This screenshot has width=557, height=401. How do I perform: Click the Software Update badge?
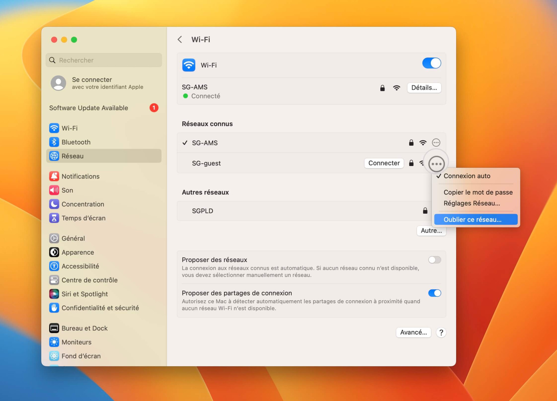coord(154,108)
